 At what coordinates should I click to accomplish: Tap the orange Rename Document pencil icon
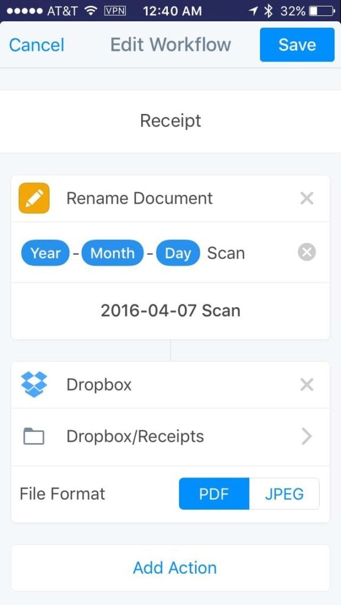point(34,199)
